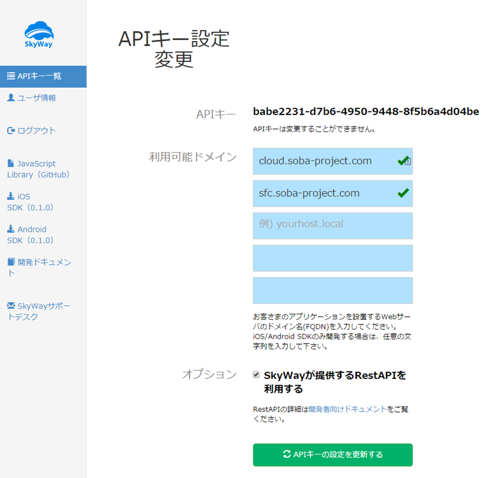
Task: Click the file icon beside JavaScript Library
Action: tap(11, 163)
